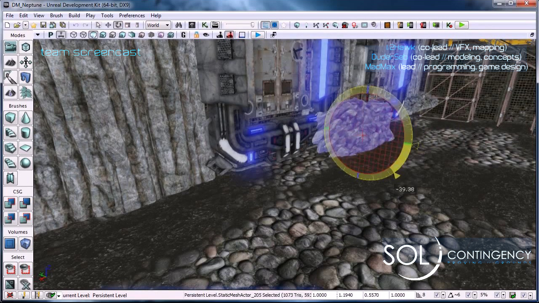The width and height of the screenshot is (539, 303).
Task: Toggle the viewport Game view G button
Action: pos(183,35)
